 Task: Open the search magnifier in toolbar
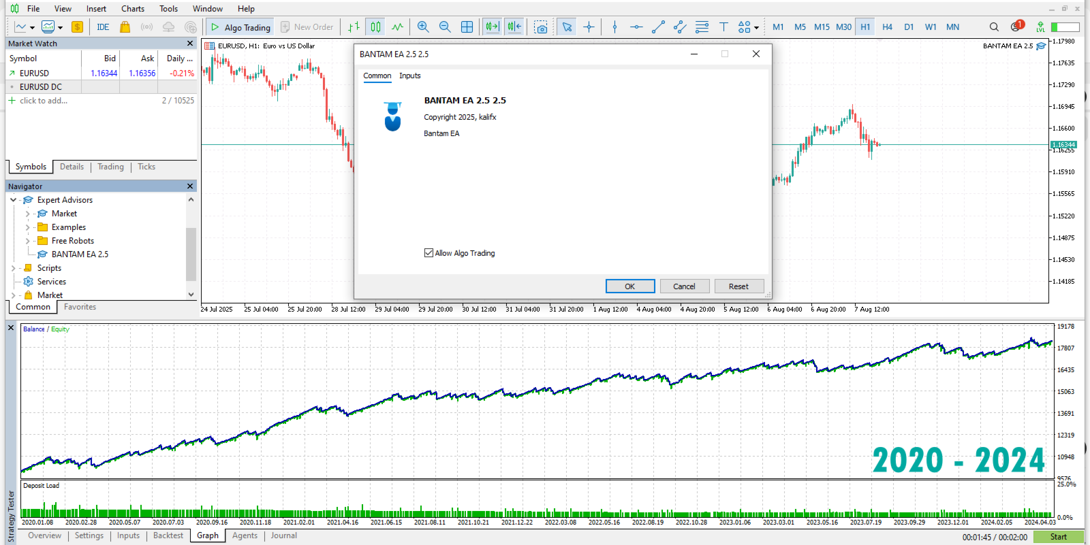(x=994, y=27)
